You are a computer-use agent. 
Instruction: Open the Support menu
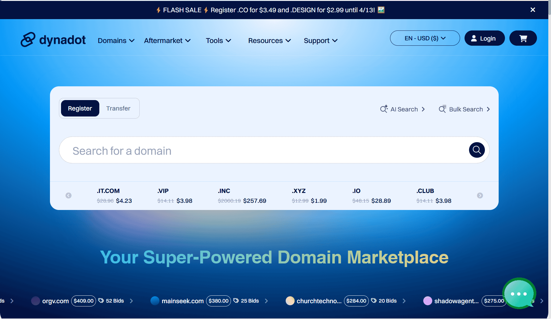pos(321,41)
